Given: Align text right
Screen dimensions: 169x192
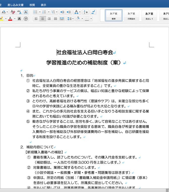Looking at the screenshot, I should tap(49, 19).
